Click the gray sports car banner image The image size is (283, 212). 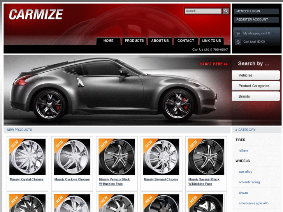coord(117,90)
